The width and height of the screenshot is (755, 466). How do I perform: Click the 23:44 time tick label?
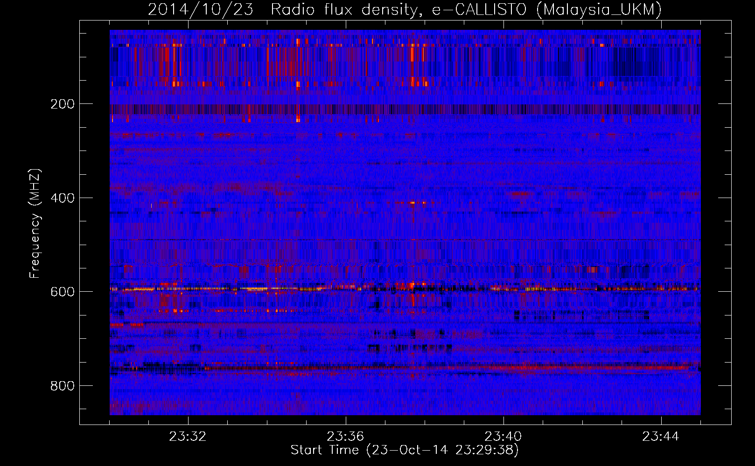point(661,437)
